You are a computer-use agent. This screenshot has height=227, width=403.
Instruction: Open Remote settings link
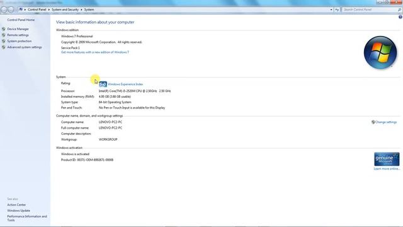pyautogui.click(x=18, y=35)
